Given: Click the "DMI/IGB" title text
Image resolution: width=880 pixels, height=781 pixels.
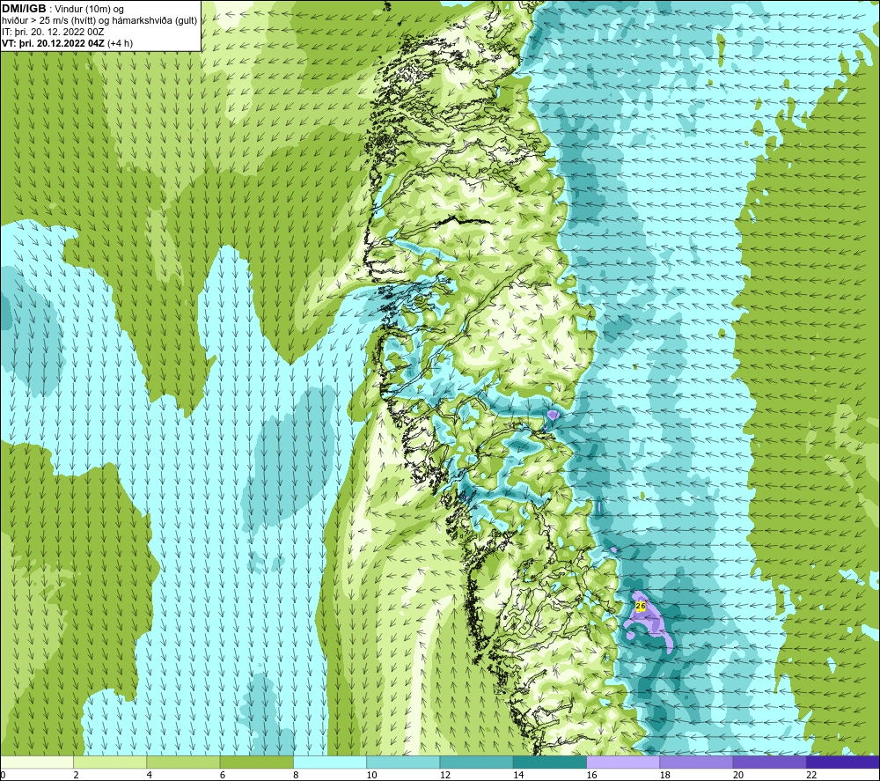Looking at the screenshot, I should click(24, 9).
